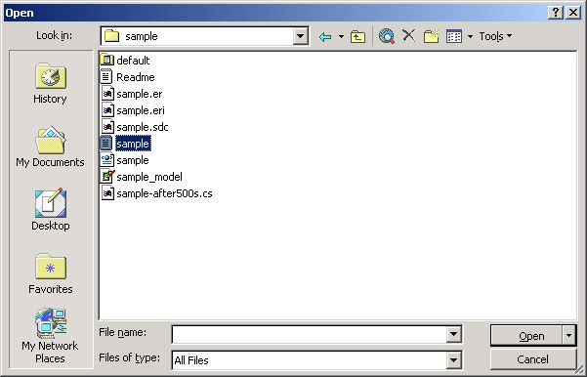Click the Delete X toolbar icon
Screen dimensions: 587x377
[409, 36]
